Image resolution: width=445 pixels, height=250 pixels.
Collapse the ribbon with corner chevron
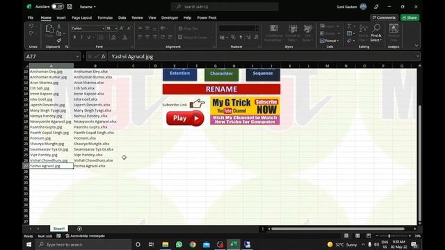click(x=416, y=46)
